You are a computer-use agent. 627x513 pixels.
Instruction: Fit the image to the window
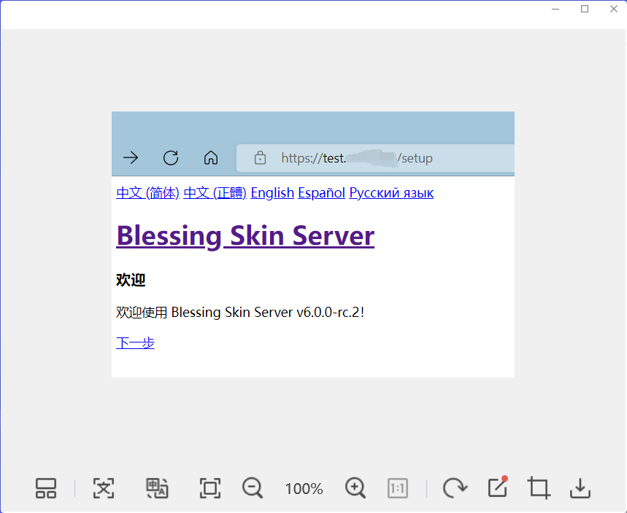point(209,488)
